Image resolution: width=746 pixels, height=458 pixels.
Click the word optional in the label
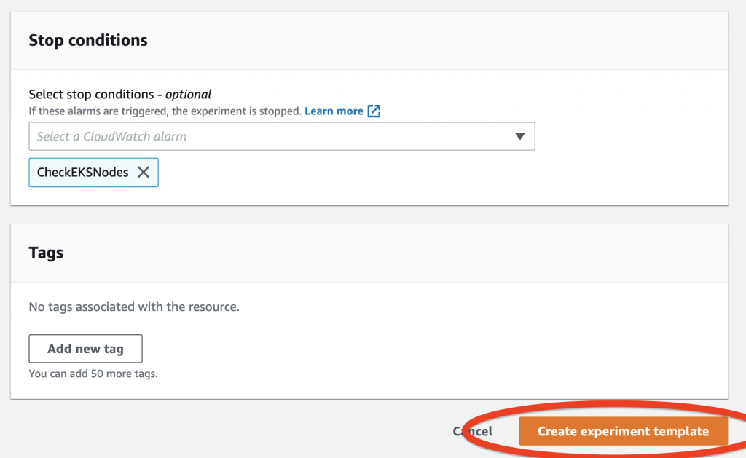pos(188,94)
